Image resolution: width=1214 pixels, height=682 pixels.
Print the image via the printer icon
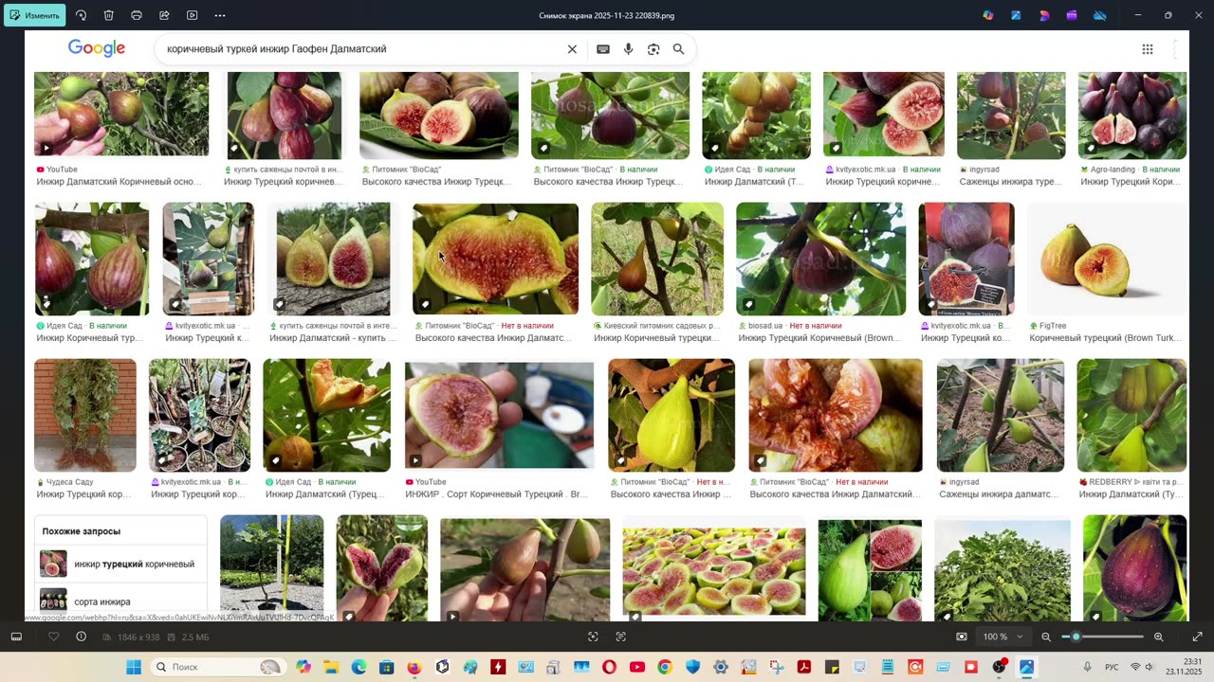point(137,15)
